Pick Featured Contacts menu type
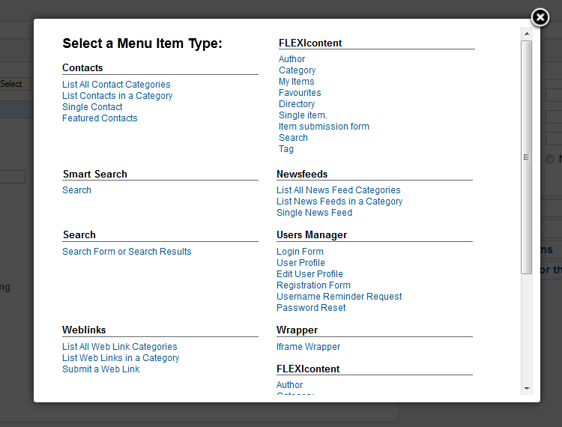 (100, 118)
